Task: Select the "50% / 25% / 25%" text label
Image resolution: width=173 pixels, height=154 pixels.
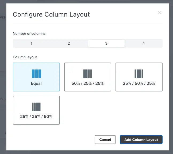Action: pyautogui.click(x=87, y=83)
